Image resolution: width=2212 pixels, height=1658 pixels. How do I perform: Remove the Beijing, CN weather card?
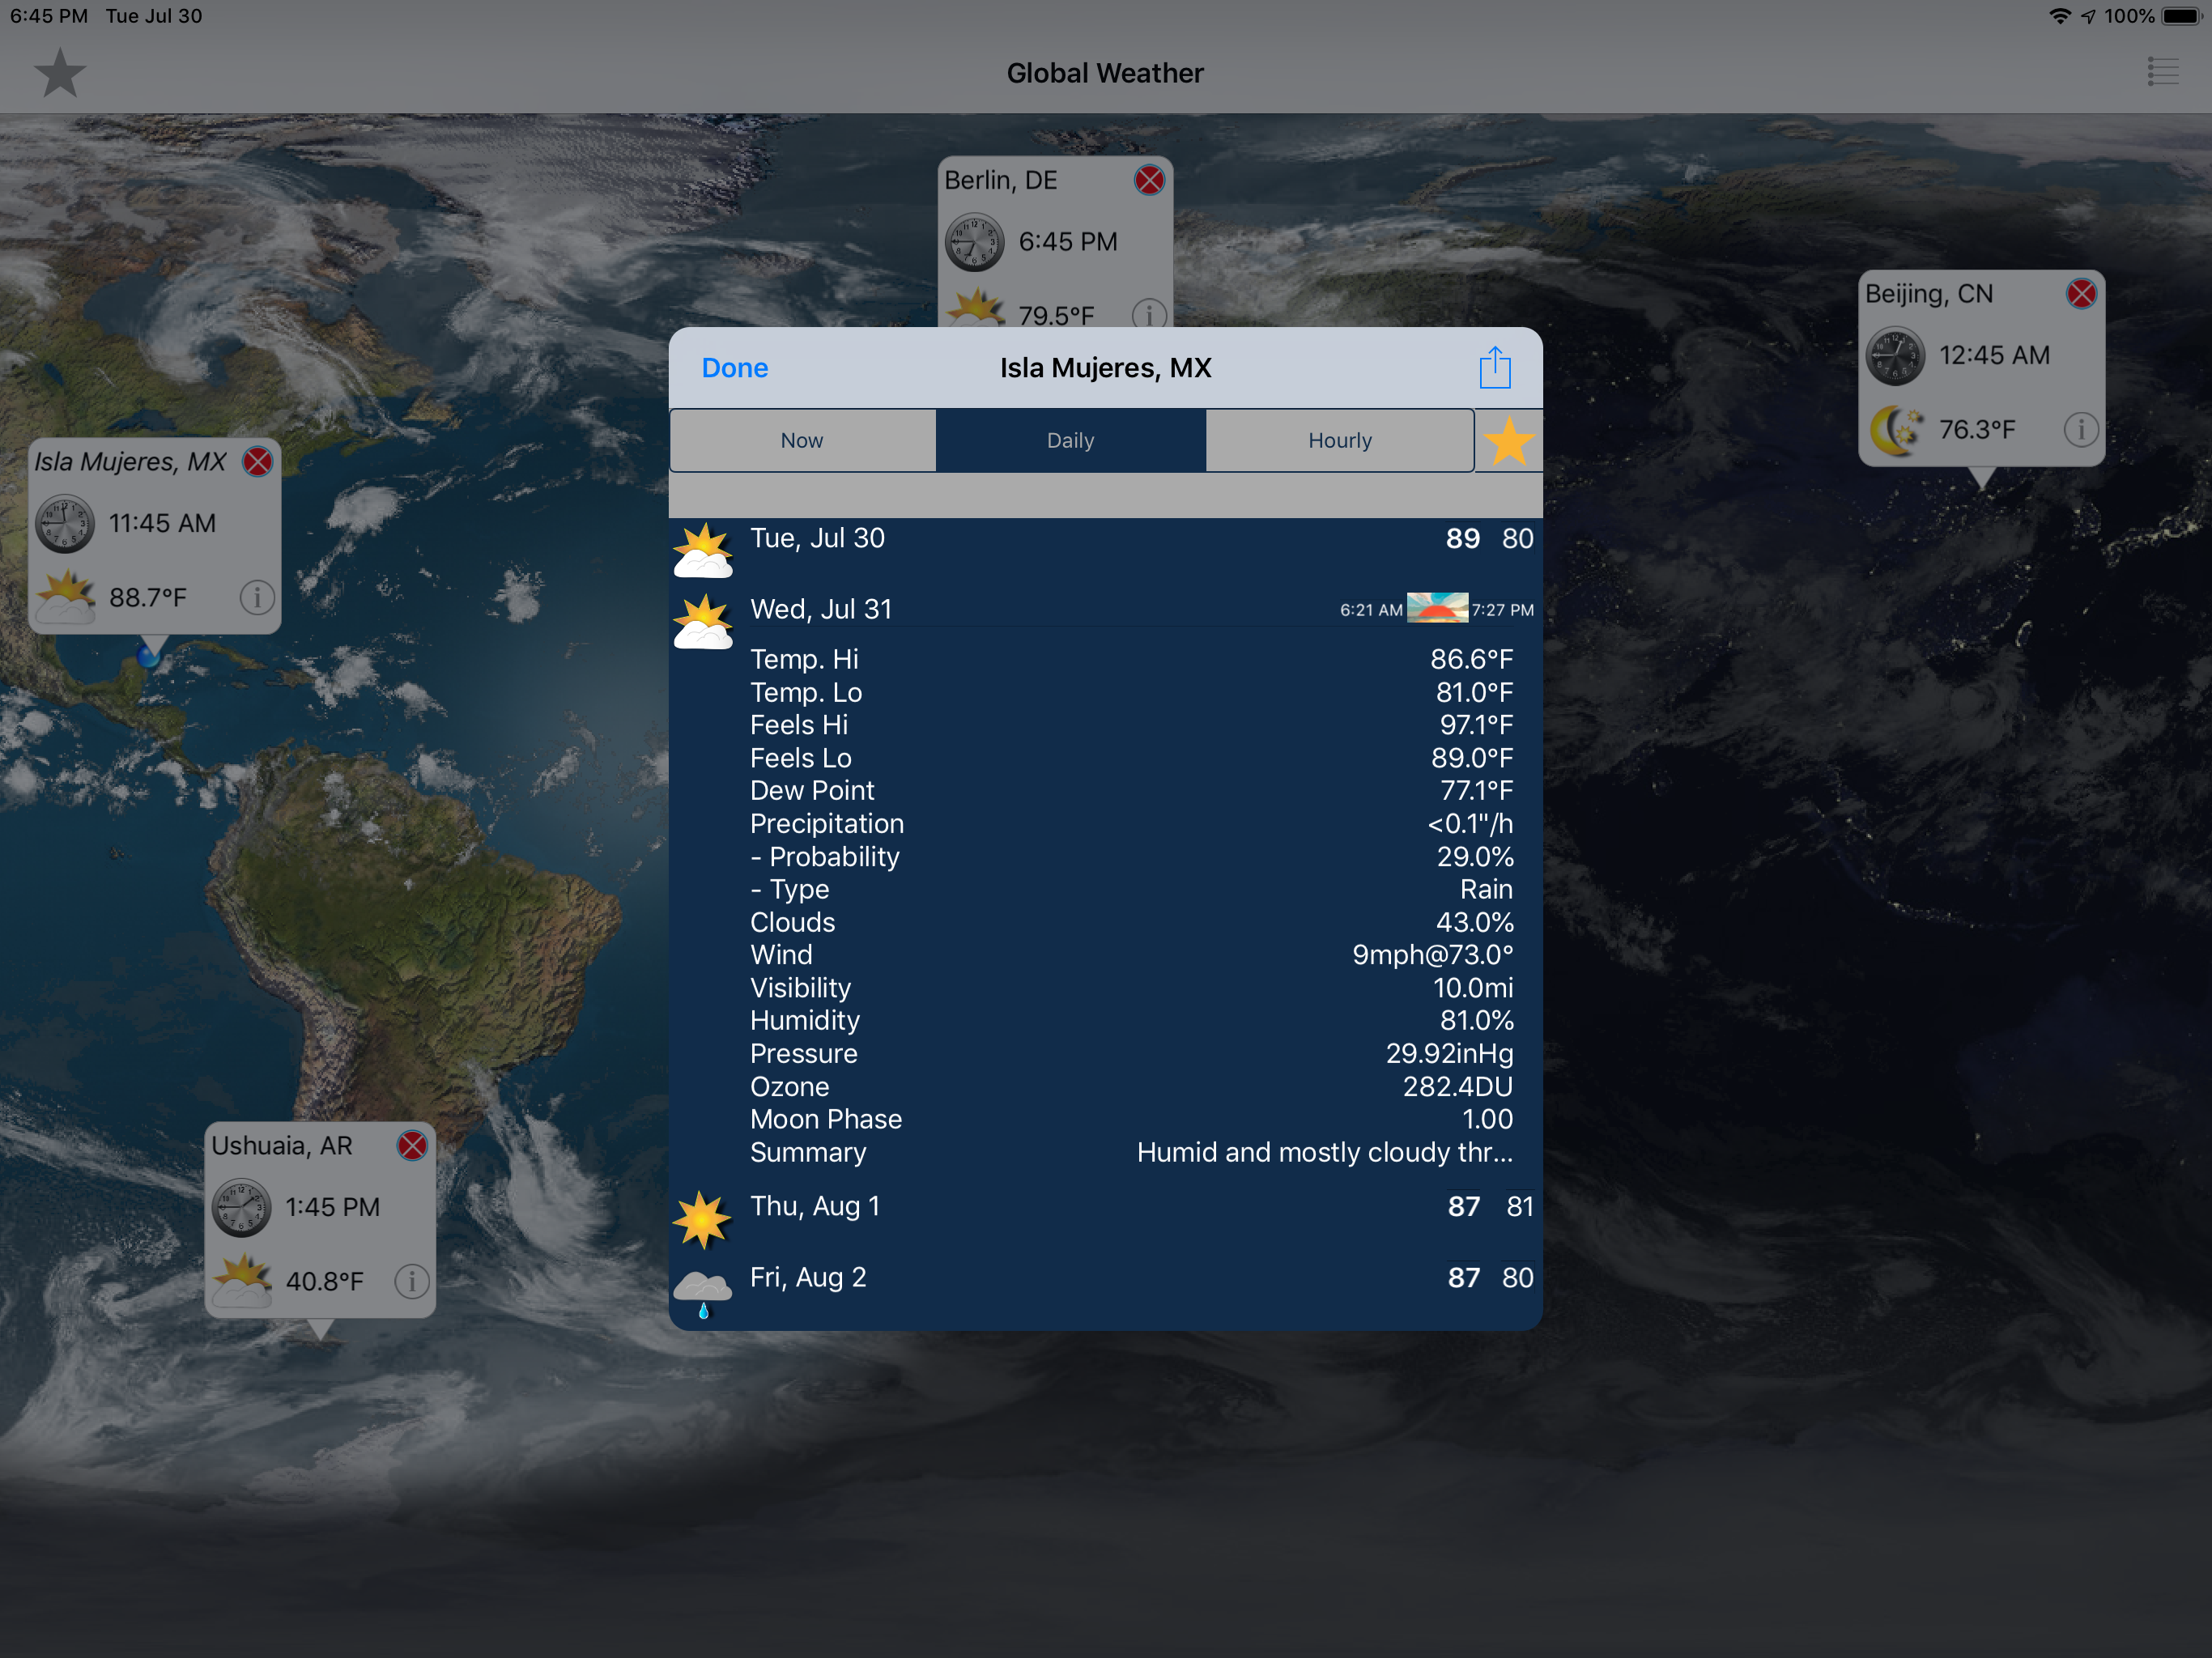coord(2081,294)
